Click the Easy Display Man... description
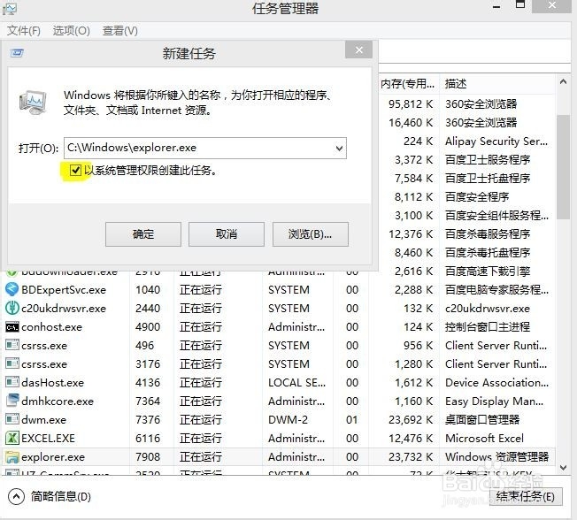This screenshot has height=520, width=577. coord(494,401)
